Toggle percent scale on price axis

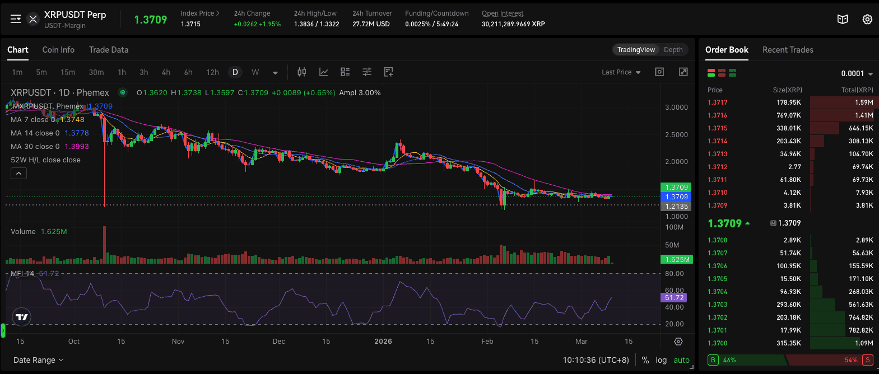pos(645,360)
